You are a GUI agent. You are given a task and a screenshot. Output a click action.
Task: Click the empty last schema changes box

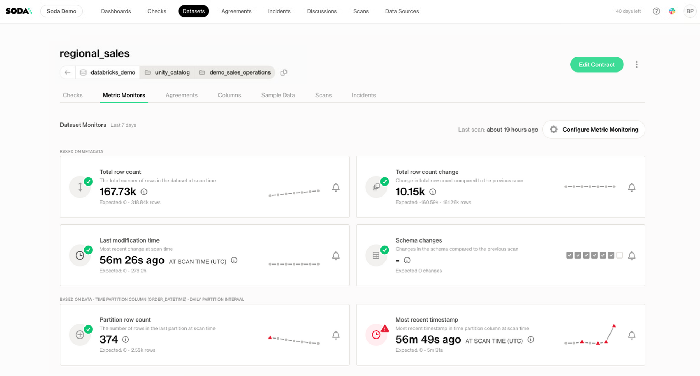(x=620, y=255)
